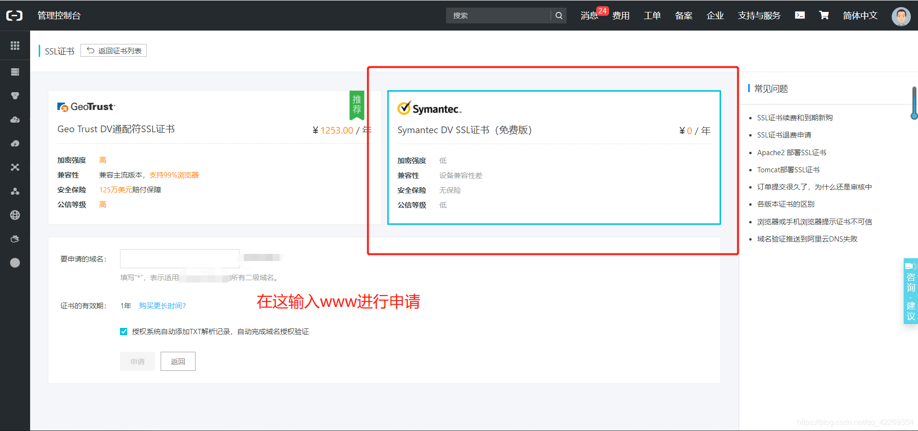Open the 简体中文 language dropdown
Image resolution: width=918 pixels, height=431 pixels.
[x=860, y=15]
